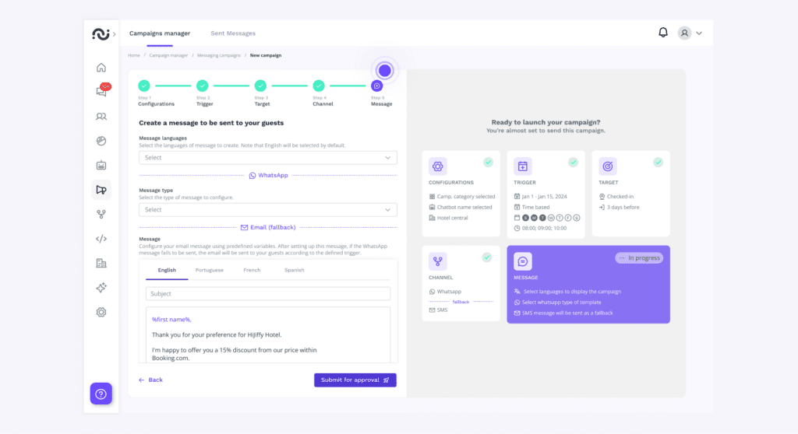Open the contacts people icon in sidebar
The image size is (798, 434).
101,117
